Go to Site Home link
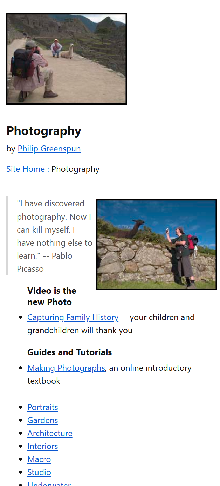 (26, 169)
